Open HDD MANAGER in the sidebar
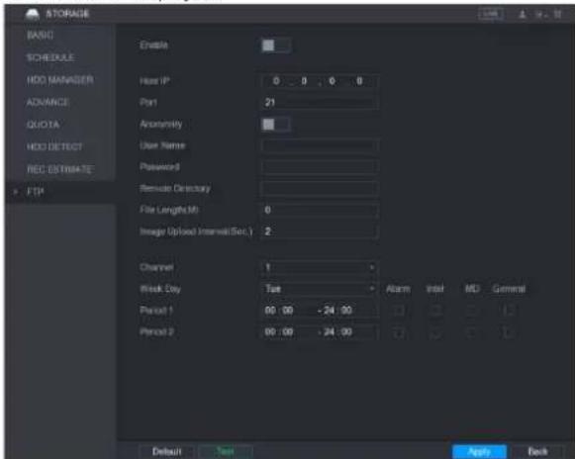Image resolution: width=575 pixels, height=459 pixels. click(x=60, y=80)
